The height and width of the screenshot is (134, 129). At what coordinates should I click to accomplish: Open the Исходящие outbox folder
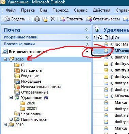[31, 81]
